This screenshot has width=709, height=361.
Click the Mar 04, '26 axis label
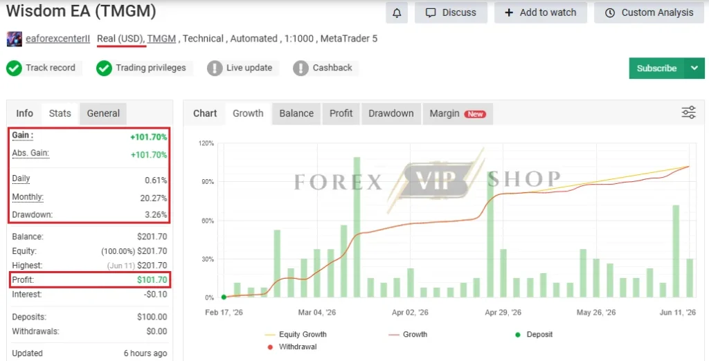point(317,313)
